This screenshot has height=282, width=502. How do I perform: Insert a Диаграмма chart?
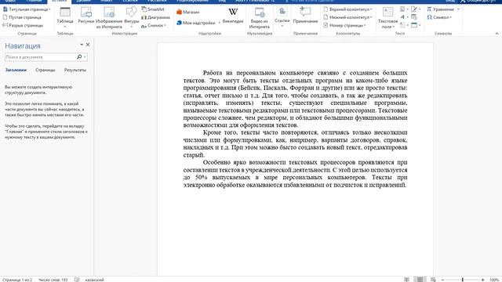click(x=155, y=17)
